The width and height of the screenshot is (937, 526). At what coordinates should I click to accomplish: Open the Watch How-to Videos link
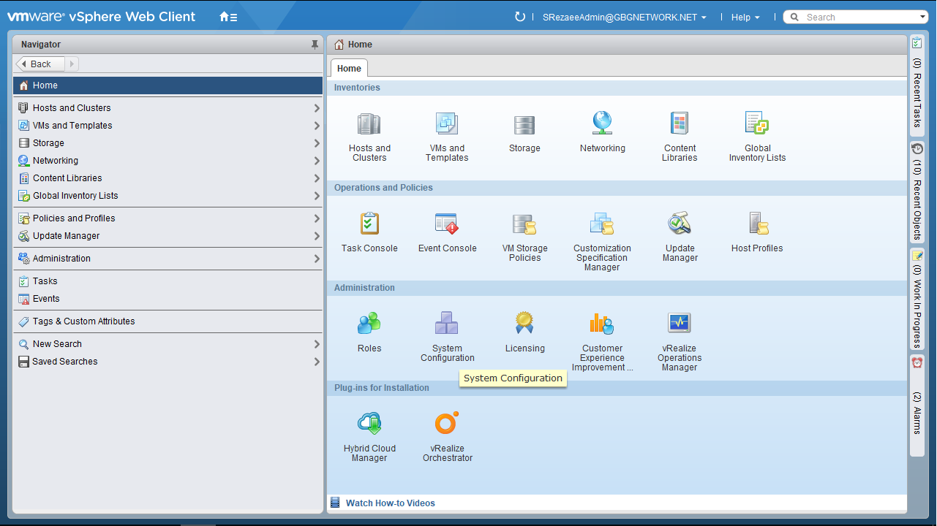pos(390,503)
